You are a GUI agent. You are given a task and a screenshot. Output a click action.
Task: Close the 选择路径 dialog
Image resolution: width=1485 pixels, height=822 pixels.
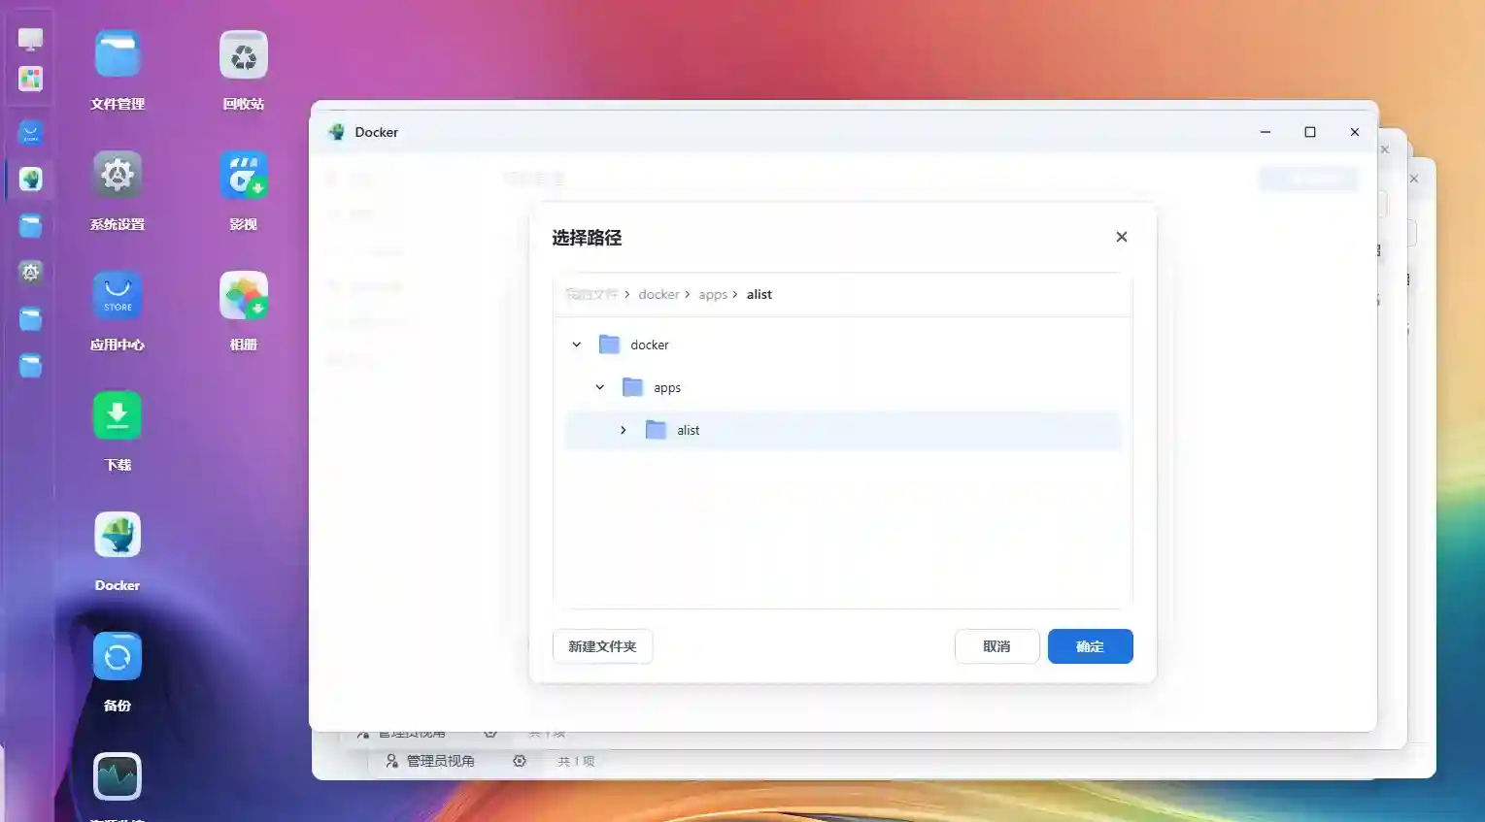pos(1122,237)
